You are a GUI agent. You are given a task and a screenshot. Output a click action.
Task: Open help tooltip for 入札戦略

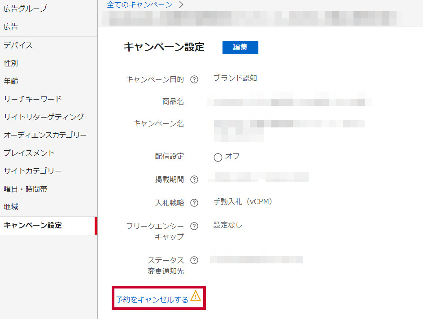[194, 203]
